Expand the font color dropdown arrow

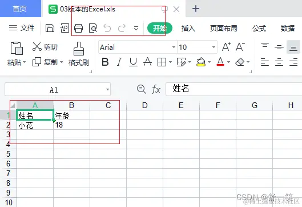pyautogui.click(x=228, y=62)
